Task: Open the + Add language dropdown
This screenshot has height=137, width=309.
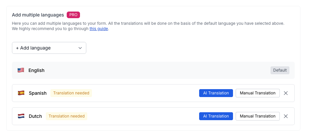Action: point(49,48)
